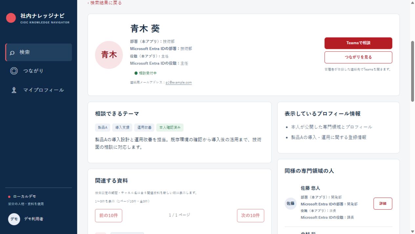The width and height of the screenshot is (415, 234).
Task: Click the 次の10件 pagination button
Action: [250, 216]
